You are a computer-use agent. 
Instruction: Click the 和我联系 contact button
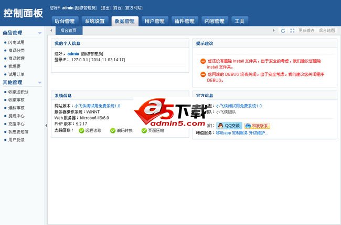[x=257, y=126]
